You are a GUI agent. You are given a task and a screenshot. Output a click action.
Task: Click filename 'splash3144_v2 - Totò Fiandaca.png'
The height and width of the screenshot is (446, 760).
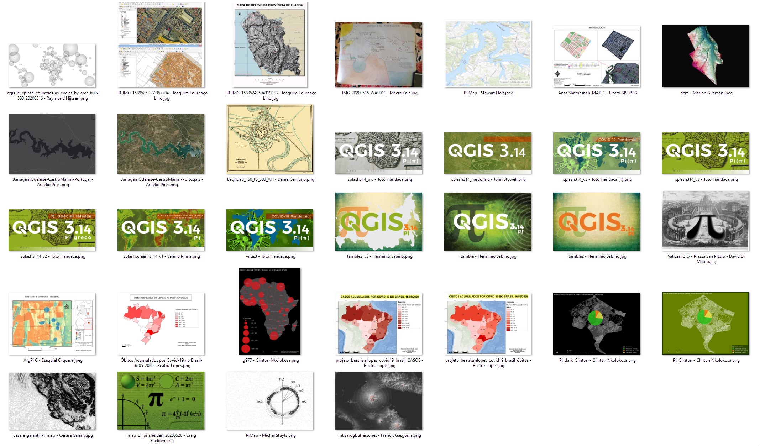[53, 256]
